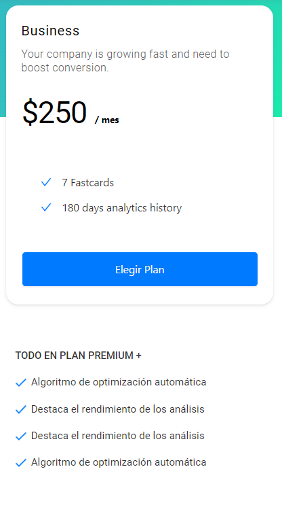Click the last Algoritmo de optimización checkmark
282x518 pixels.
coord(21,463)
